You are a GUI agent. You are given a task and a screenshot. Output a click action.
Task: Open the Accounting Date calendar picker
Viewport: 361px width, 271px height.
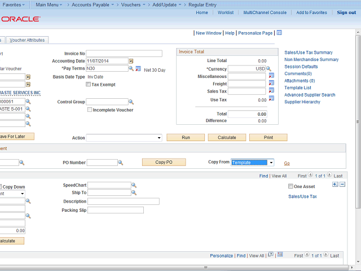pyautogui.click(x=131, y=61)
